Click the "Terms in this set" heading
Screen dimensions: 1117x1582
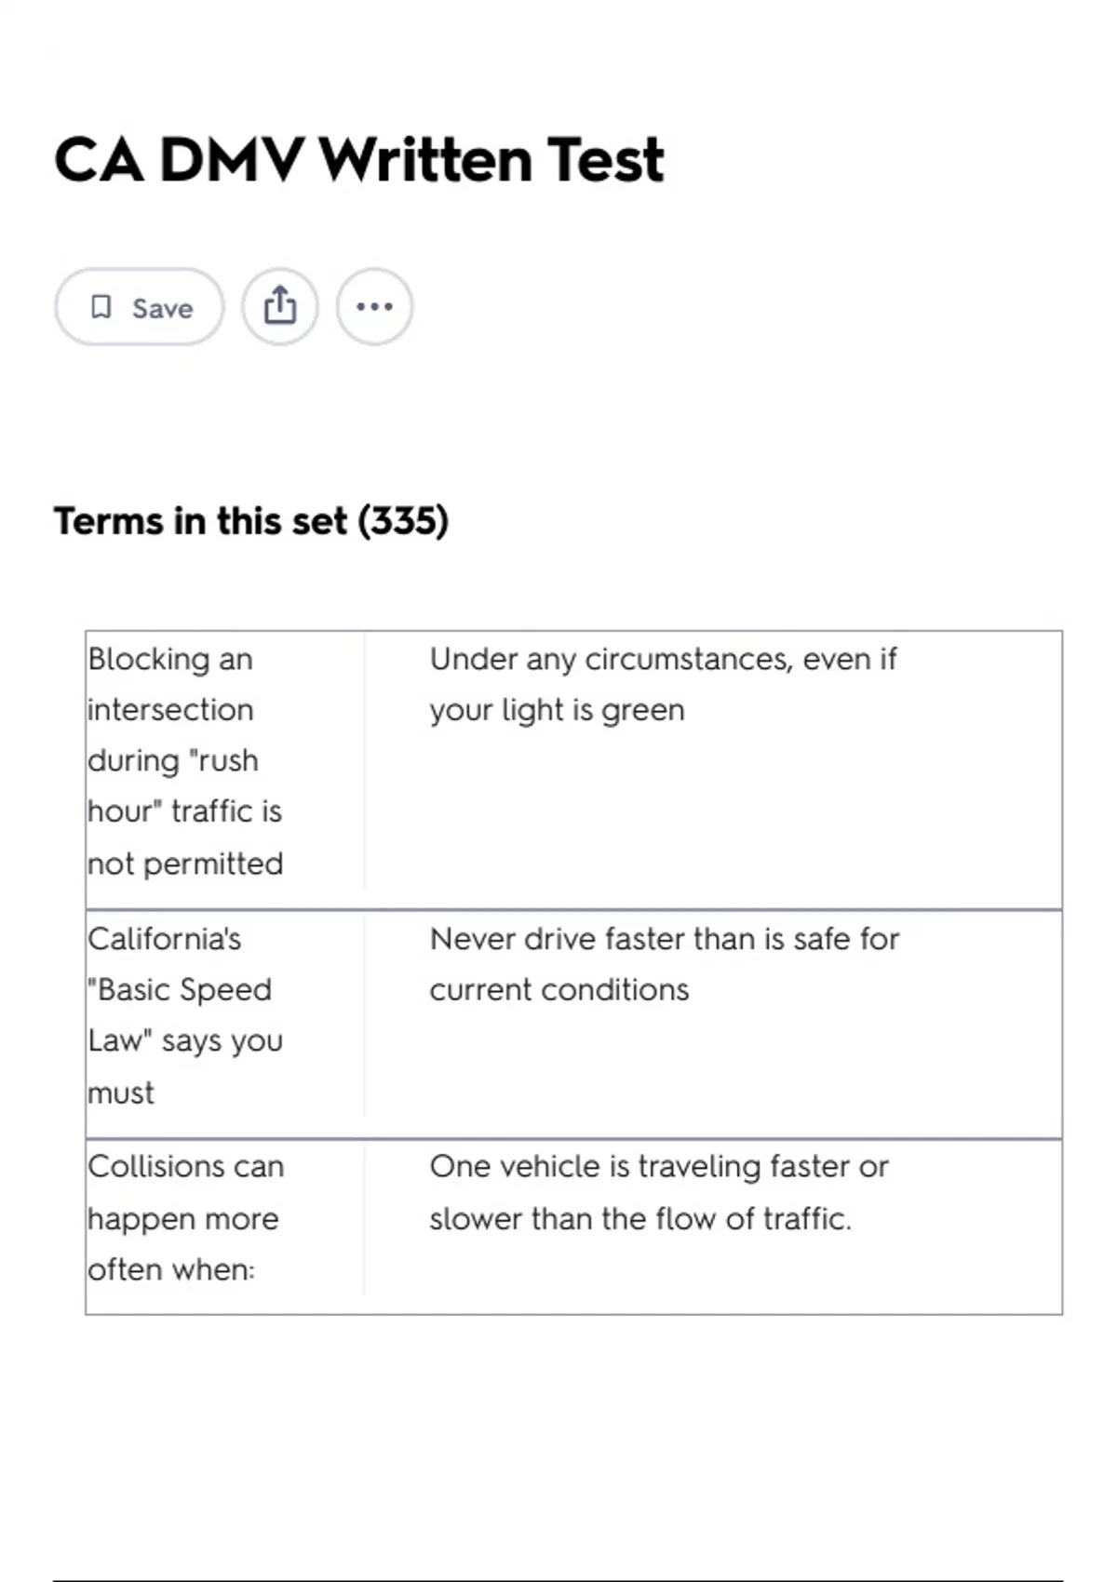coord(200,521)
